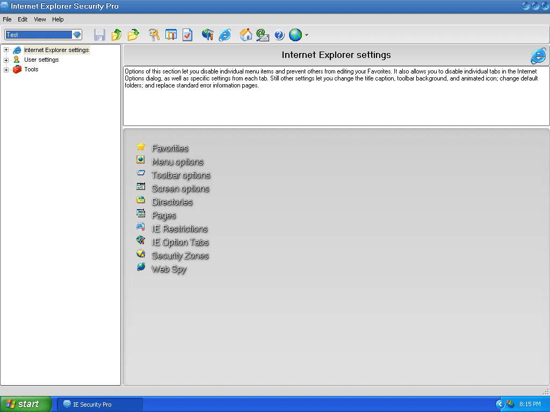The image size is (550, 412).
Task: Open the dropdown arrow beside globe icon
Action: coord(307,35)
